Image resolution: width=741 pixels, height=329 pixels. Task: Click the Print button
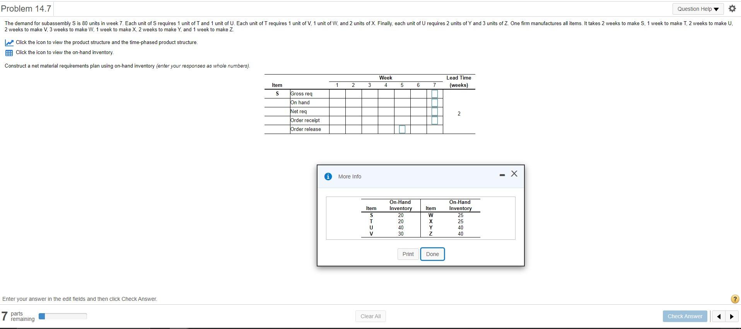tap(408, 254)
